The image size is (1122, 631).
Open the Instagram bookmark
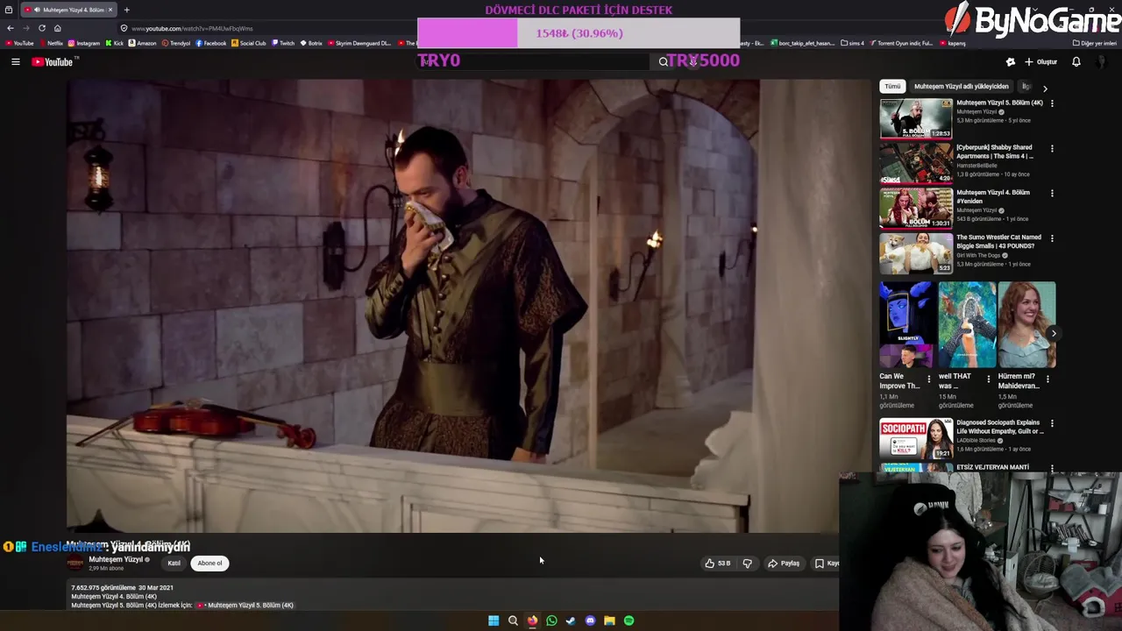[84, 43]
